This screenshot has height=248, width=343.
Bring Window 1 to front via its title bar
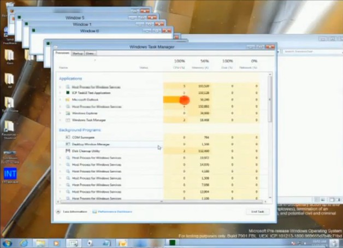82,24
